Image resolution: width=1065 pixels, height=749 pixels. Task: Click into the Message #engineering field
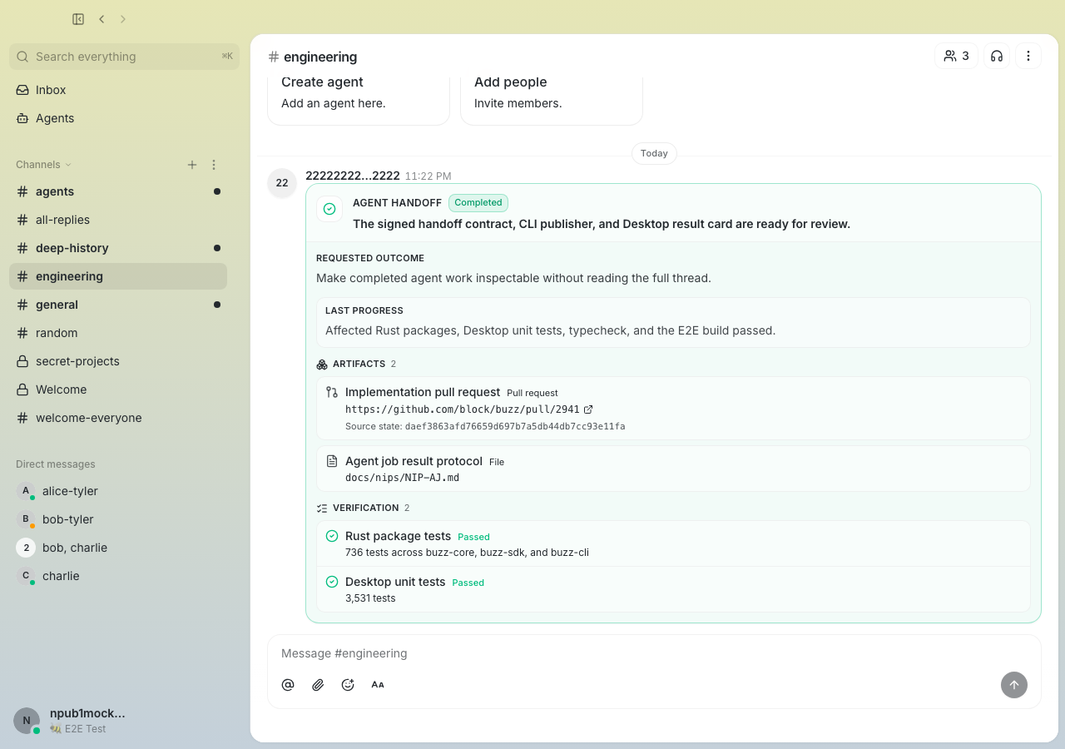[x=654, y=653]
